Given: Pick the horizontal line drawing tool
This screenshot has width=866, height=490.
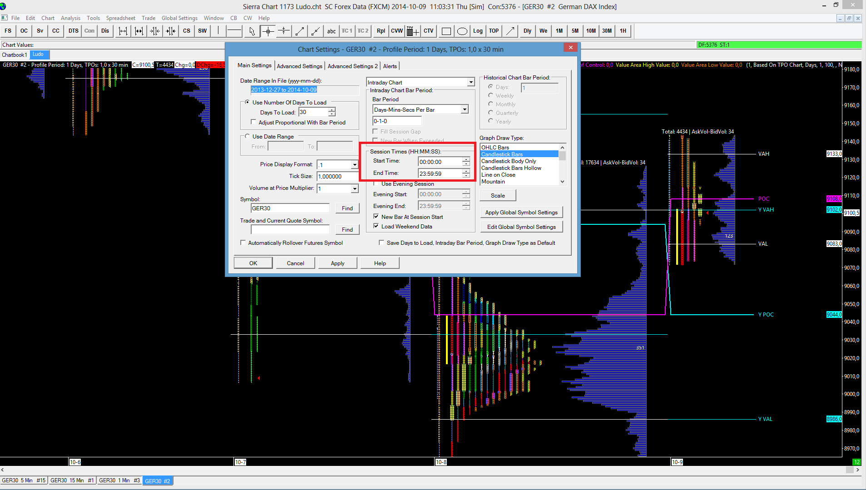Looking at the screenshot, I should 234,31.
